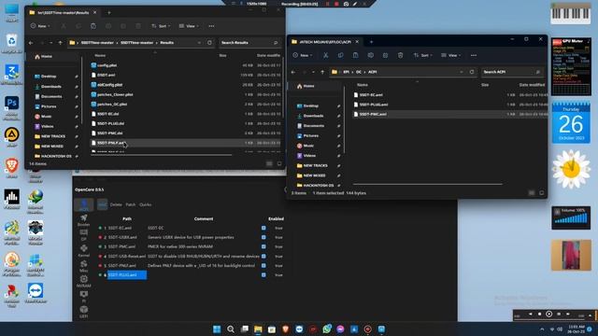The height and width of the screenshot is (336, 598).
Task: Toggle Enabled checkbox for SSDT-PNLF.aml in OpenCore
Action: (x=263, y=265)
